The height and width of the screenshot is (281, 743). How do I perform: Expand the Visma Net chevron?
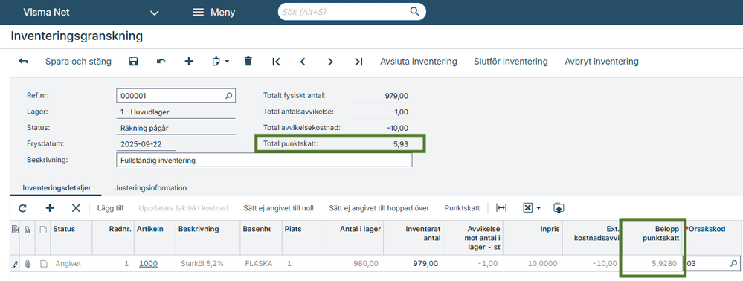[x=155, y=13]
